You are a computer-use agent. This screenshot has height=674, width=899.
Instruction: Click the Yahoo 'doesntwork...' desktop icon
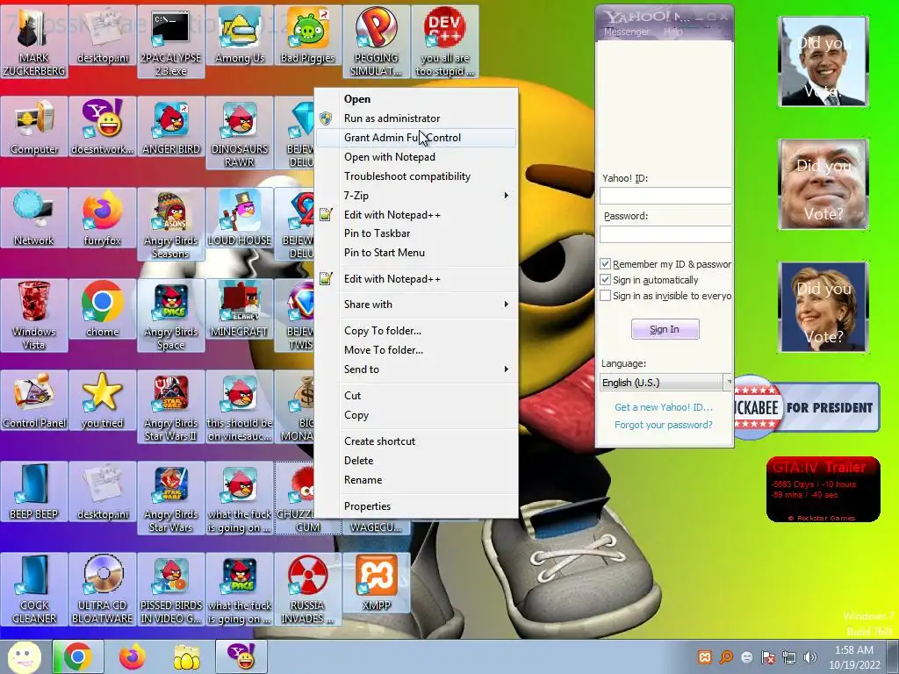(x=102, y=127)
